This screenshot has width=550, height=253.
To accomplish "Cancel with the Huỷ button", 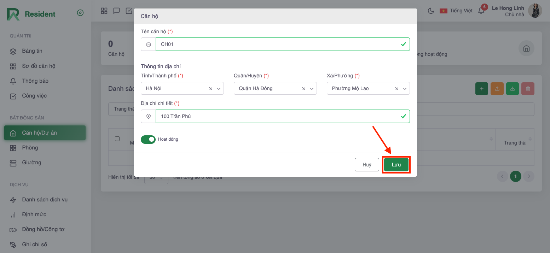I will coord(367,165).
